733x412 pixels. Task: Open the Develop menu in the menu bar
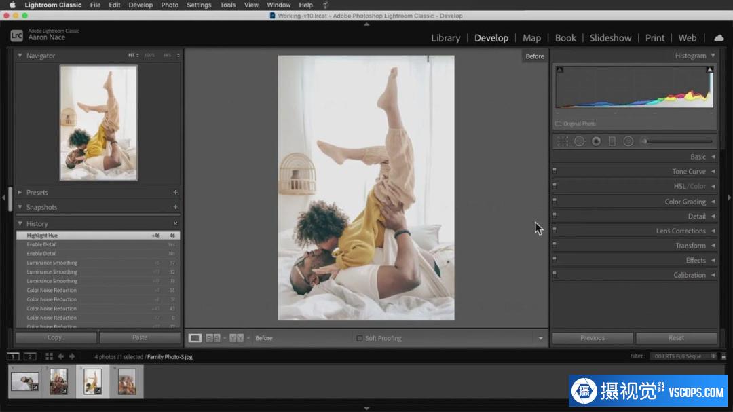coord(140,5)
